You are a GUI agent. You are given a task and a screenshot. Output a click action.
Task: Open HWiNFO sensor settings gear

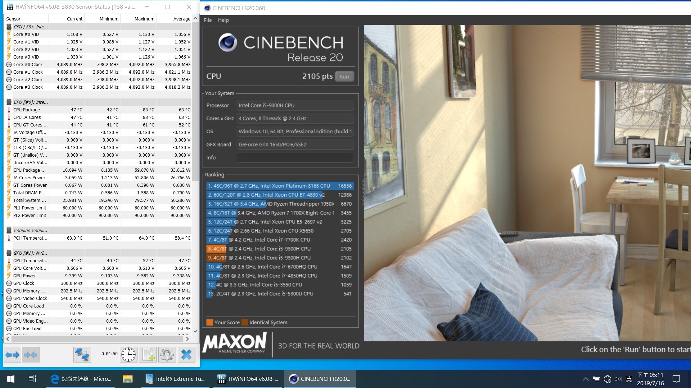coord(167,355)
